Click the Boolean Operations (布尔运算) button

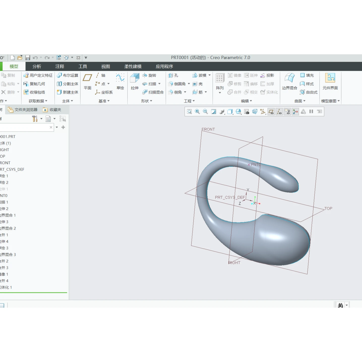pos(68,75)
